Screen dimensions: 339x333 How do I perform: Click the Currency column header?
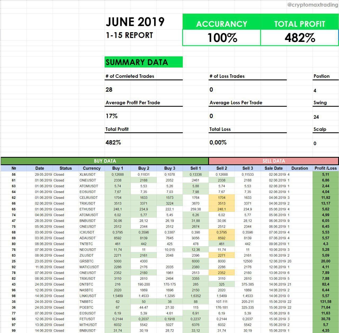click(92, 168)
